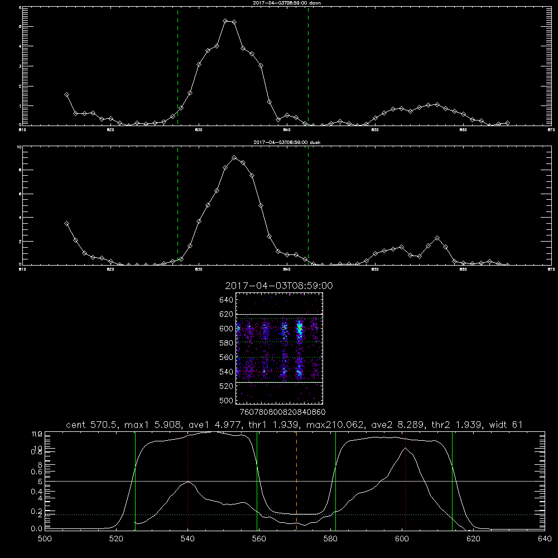Click the brightest emission streak in upper spectrogram band
The width and height of the screenshot is (558, 558).
(x=300, y=330)
